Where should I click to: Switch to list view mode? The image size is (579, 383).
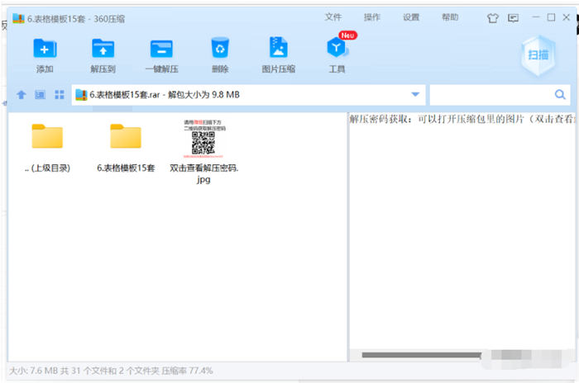[x=40, y=95]
